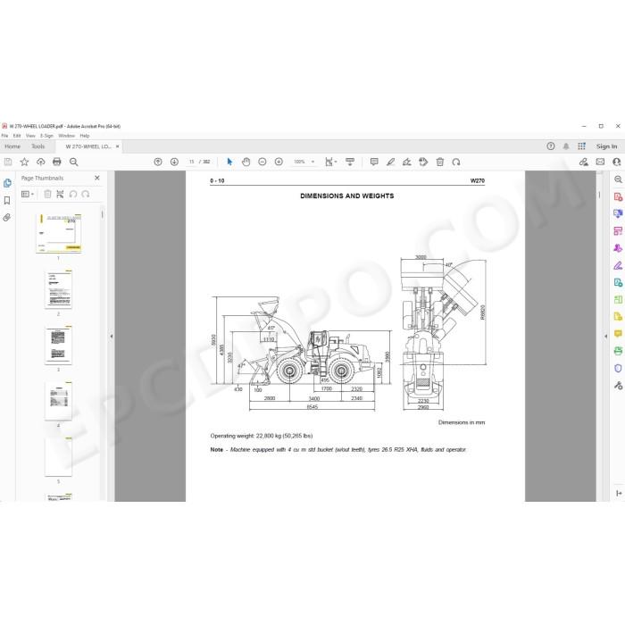Close the W 270-WHEEL LO... document tab
The width and height of the screenshot is (625, 625).
click(x=117, y=146)
